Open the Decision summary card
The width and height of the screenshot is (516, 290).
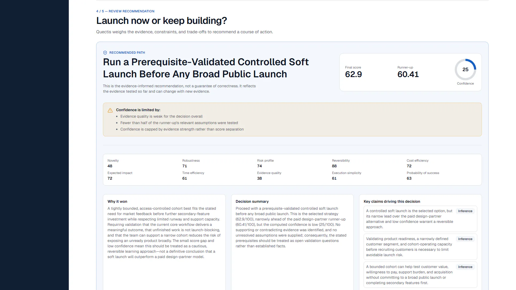pyautogui.click(x=292, y=242)
